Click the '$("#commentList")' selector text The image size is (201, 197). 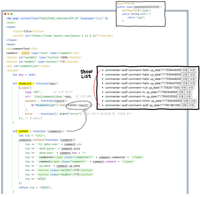tap(45, 105)
